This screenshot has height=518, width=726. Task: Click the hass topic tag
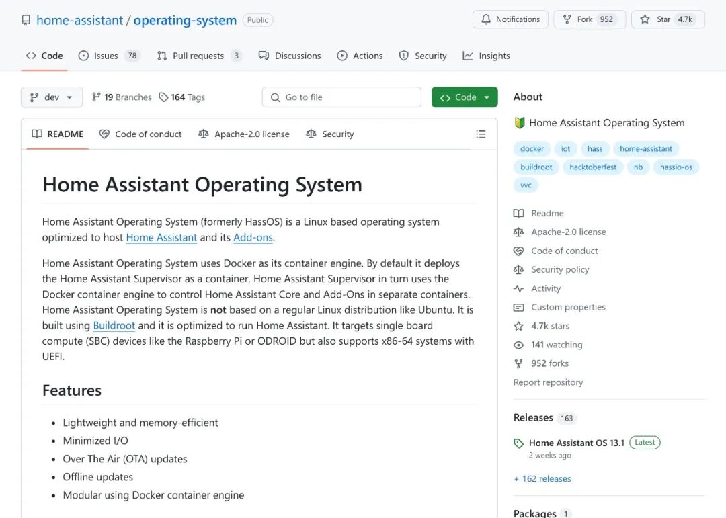point(595,149)
